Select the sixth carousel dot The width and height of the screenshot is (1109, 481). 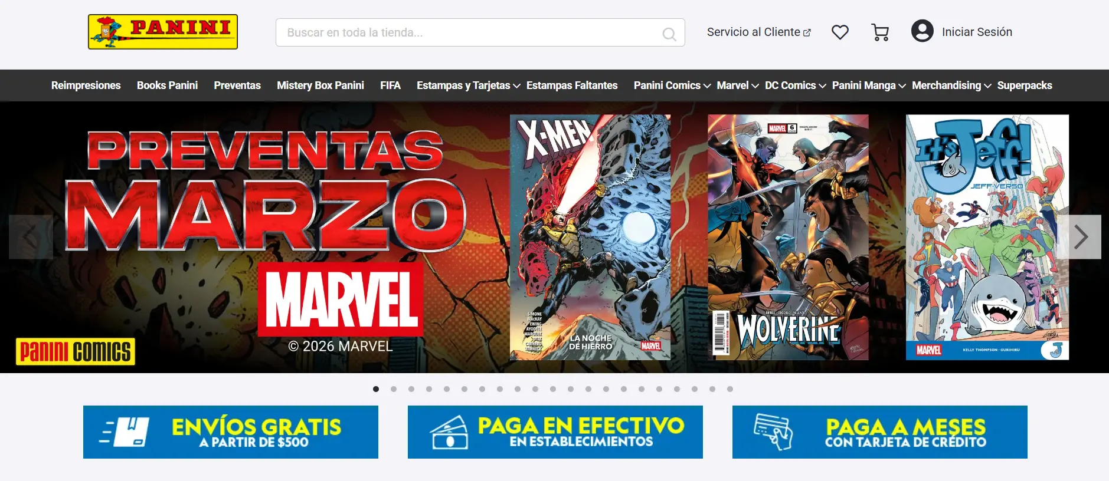pos(464,389)
